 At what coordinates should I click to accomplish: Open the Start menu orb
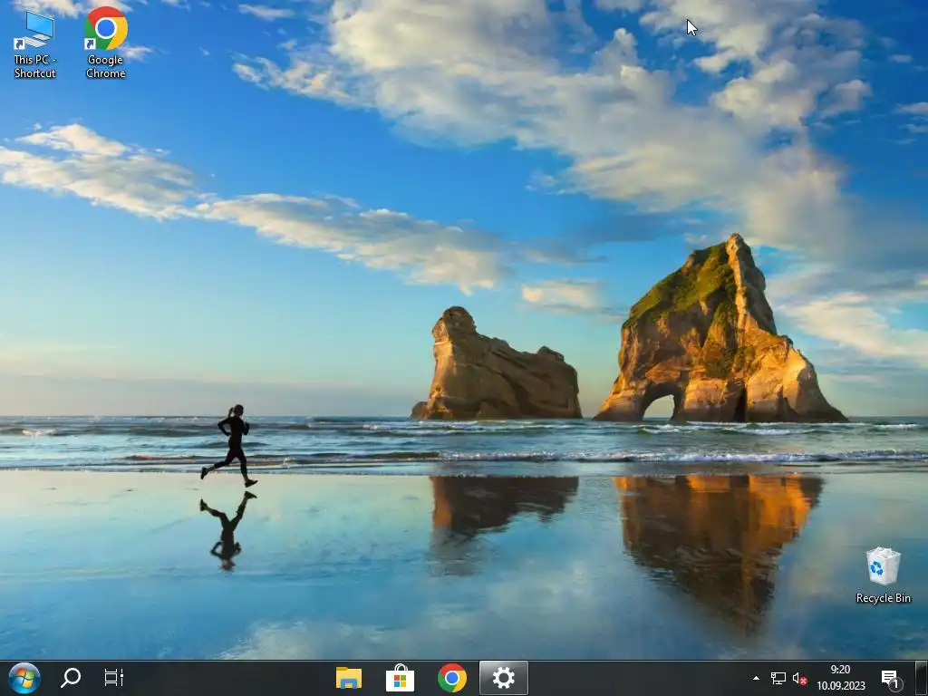[24, 678]
